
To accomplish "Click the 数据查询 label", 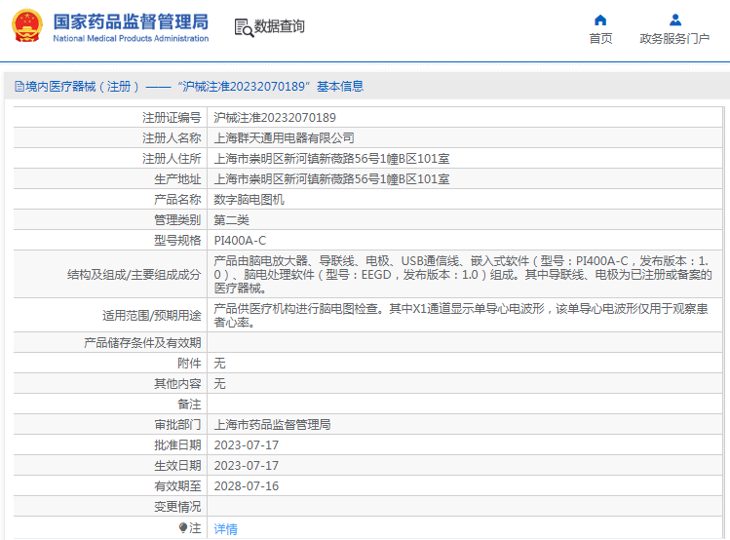I will (280, 26).
